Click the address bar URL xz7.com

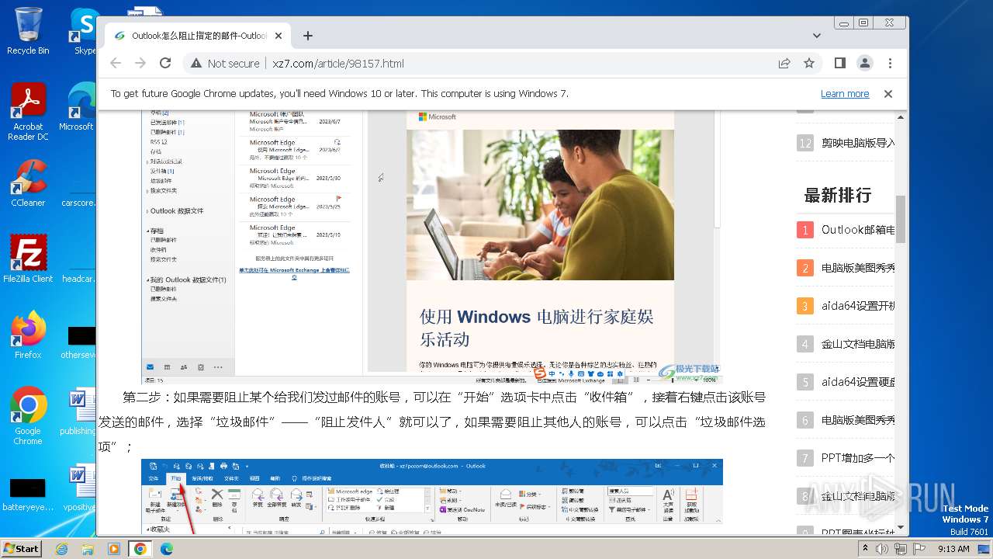point(337,64)
